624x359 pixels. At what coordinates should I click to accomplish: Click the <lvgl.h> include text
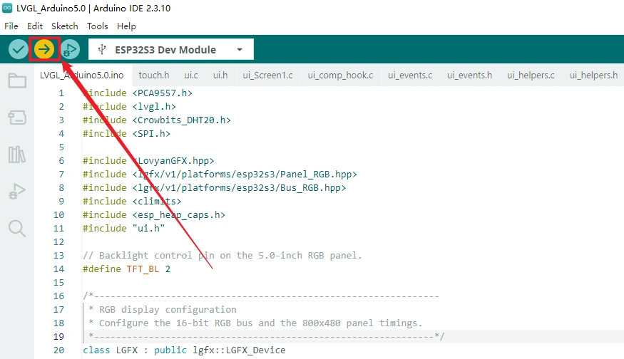pyautogui.click(x=154, y=107)
